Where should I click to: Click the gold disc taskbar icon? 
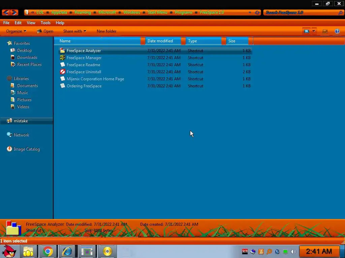[107, 251]
